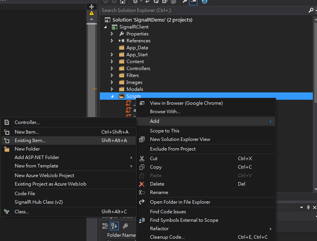Click the Home icon in Solution Explorer toolbar
This screenshot has width=317, height=241.
point(123,2)
